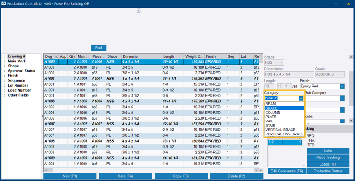Select Lot Number in filter tree
The height and width of the screenshot is (181, 355).
[19, 85]
